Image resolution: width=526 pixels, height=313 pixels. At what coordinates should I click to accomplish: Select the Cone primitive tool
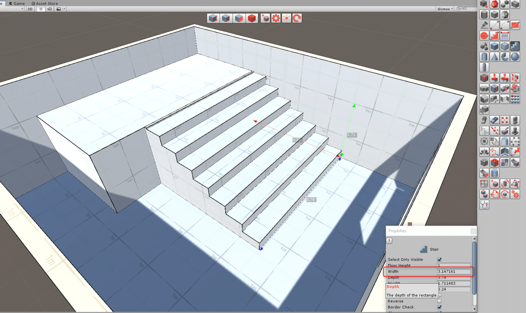pyautogui.click(x=494, y=56)
